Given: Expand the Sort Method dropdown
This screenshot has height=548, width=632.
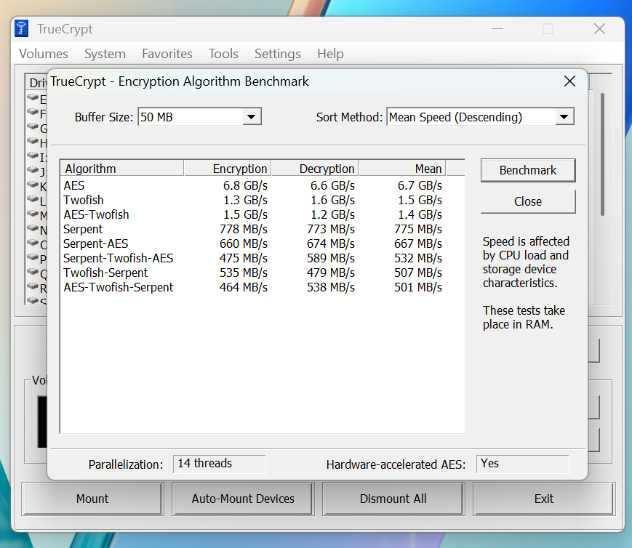Looking at the screenshot, I should pos(564,116).
